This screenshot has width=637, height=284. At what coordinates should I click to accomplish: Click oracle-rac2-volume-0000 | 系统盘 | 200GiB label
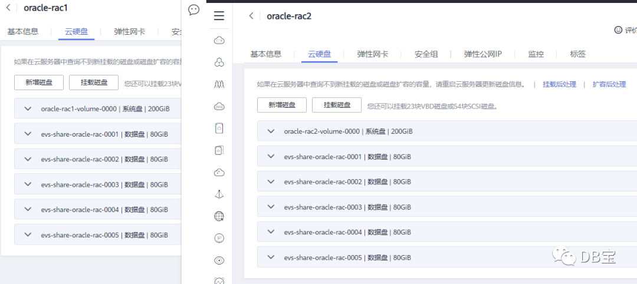click(348, 131)
